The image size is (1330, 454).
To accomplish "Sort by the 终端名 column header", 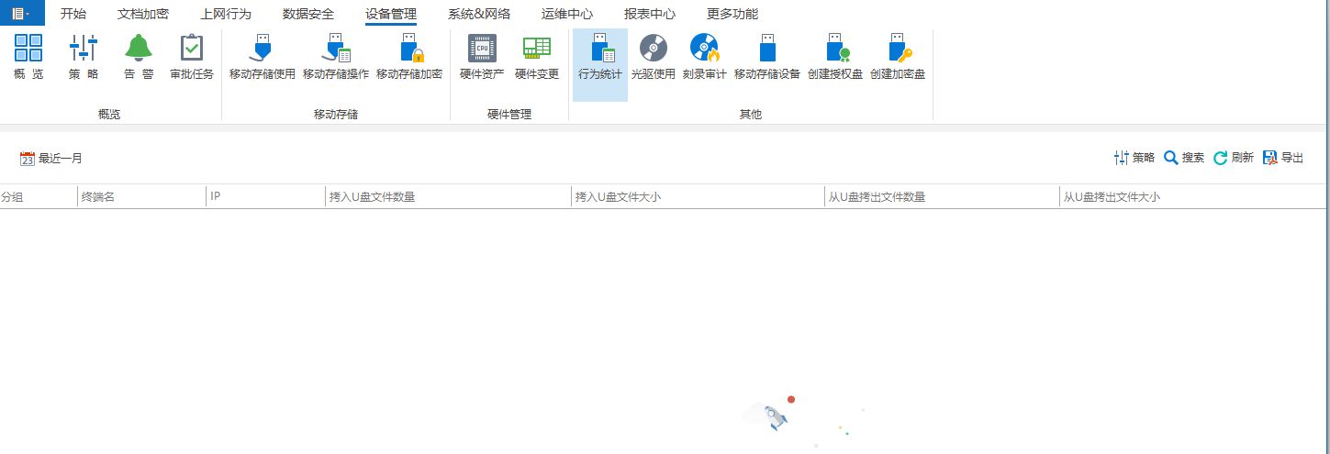I will click(142, 196).
